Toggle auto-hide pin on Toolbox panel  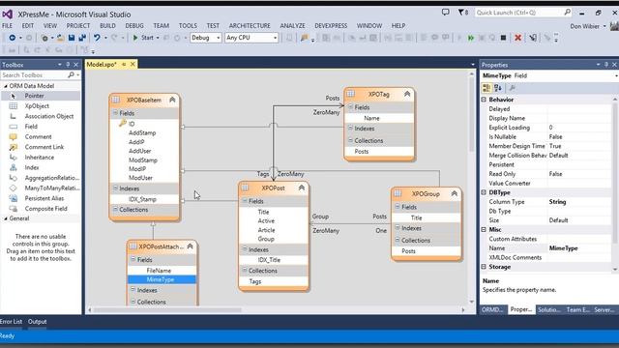coord(68,65)
